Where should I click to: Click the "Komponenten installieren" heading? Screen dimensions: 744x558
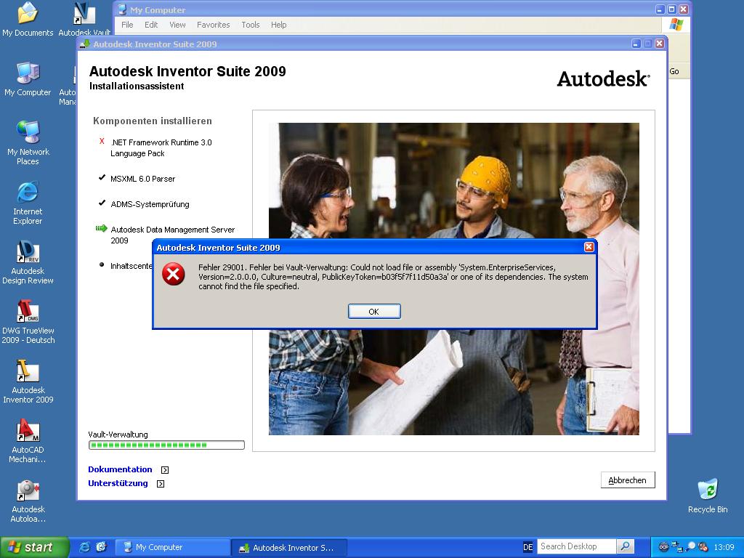pos(153,121)
